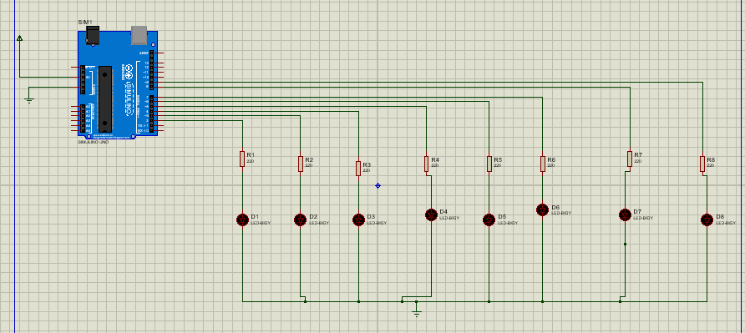Select LED D6 symbol

click(x=543, y=210)
